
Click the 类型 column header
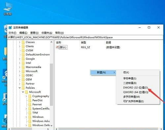(x=83, y=43)
